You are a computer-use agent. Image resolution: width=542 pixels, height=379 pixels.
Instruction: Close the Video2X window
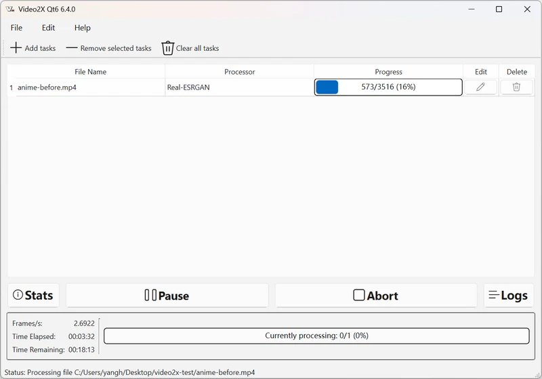click(527, 9)
